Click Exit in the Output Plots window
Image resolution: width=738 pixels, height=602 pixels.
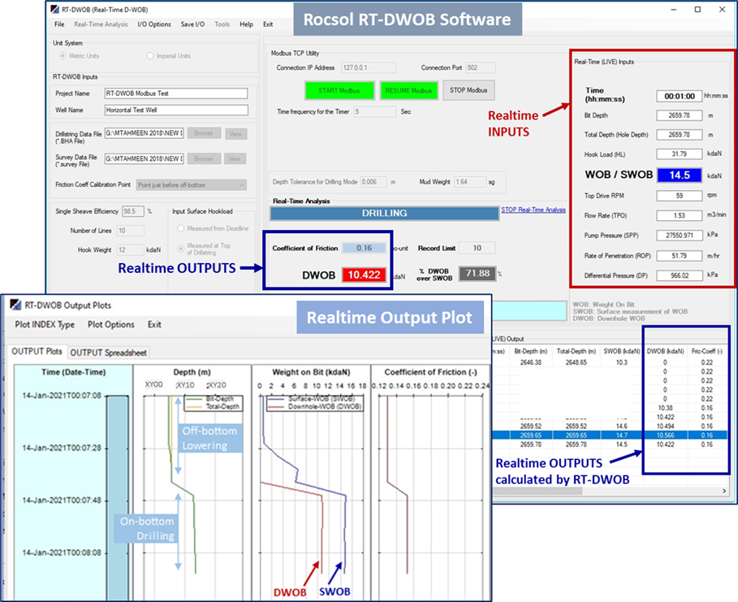154,324
